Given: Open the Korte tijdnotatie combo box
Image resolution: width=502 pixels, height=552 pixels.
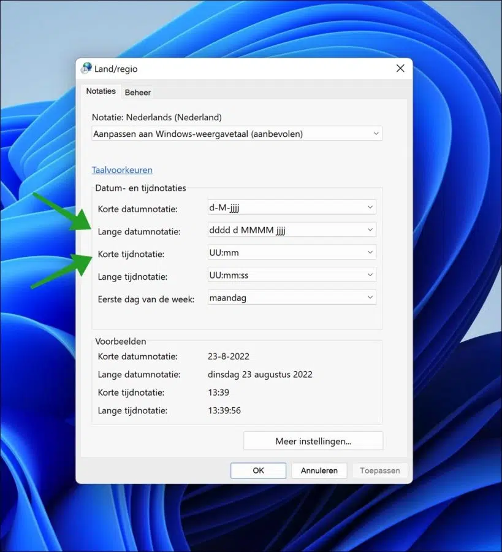Looking at the screenshot, I should pyautogui.click(x=292, y=253).
